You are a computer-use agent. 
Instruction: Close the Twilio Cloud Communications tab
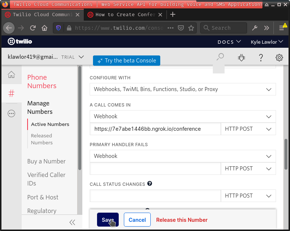pos(78,15)
